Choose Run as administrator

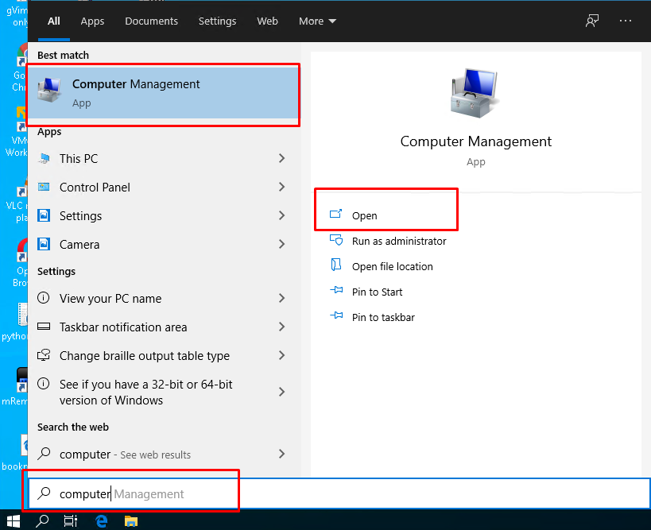[x=398, y=241]
